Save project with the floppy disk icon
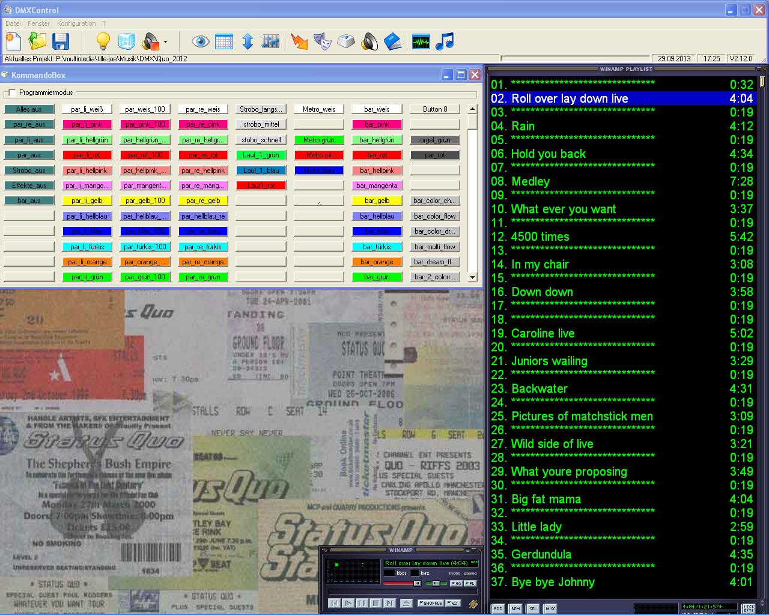 pos(61,41)
